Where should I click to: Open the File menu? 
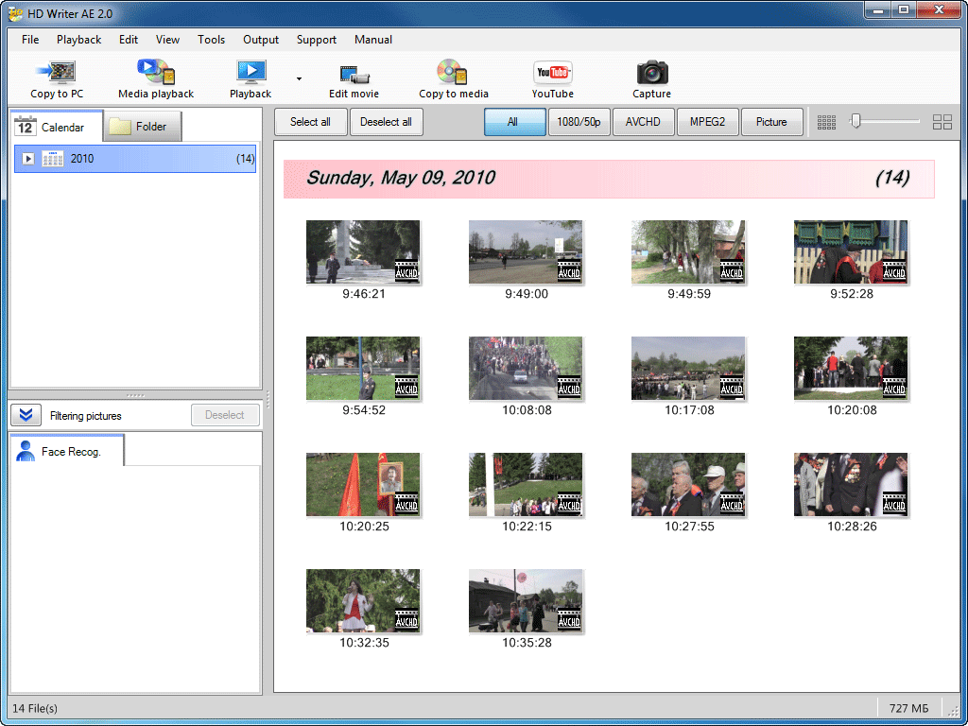click(x=30, y=40)
